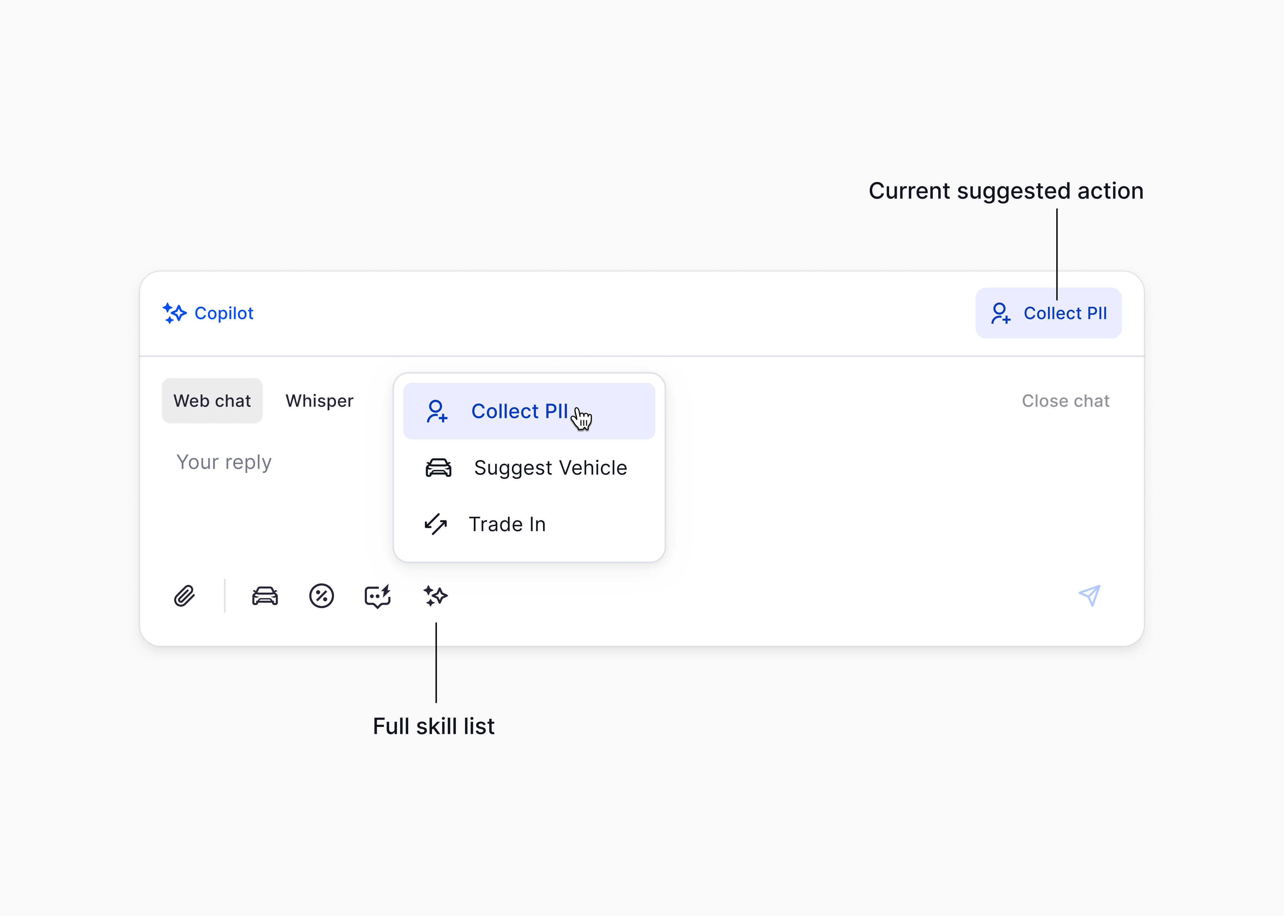Click the send paper-plane icon

coord(1090,595)
